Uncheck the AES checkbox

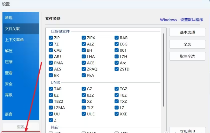[51, 69]
